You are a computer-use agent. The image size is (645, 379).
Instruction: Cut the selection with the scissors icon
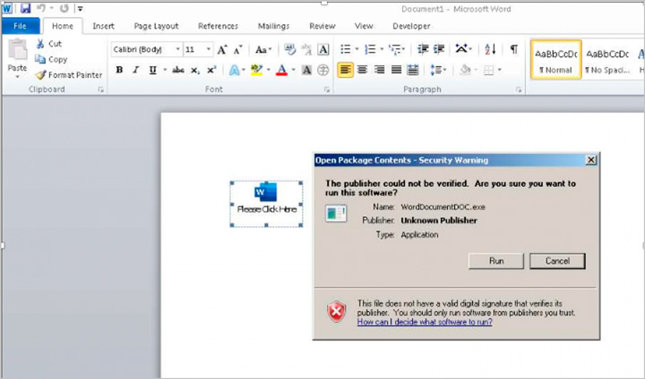(x=40, y=44)
